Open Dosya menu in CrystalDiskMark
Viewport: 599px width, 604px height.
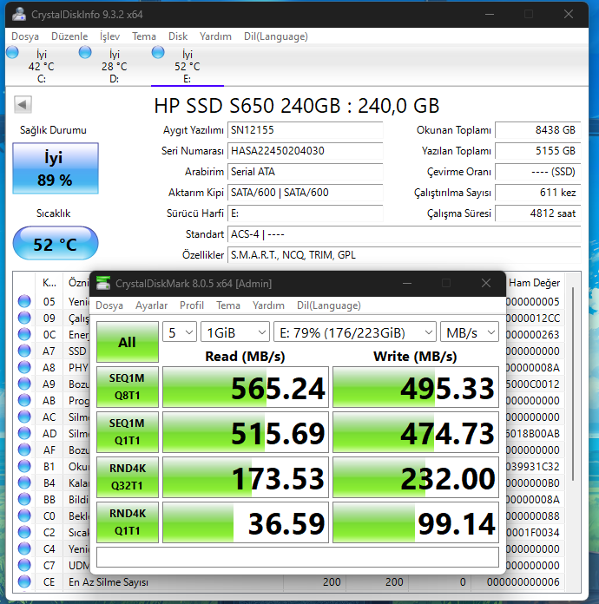coord(109,305)
